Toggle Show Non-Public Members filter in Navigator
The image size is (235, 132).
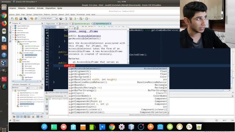(25, 117)
